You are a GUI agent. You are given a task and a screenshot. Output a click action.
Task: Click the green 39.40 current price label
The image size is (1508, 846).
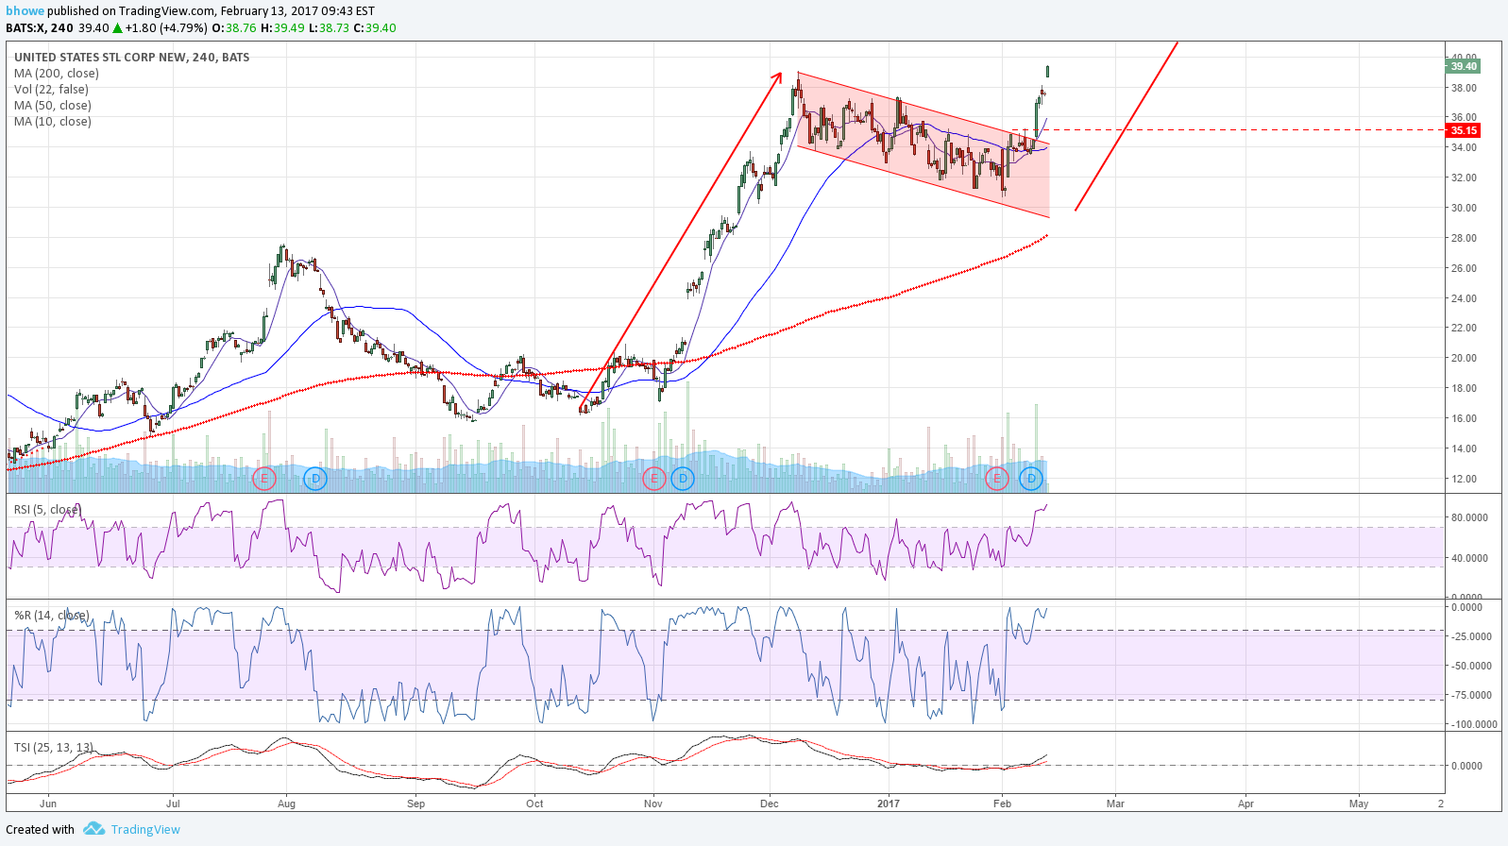tap(1463, 66)
